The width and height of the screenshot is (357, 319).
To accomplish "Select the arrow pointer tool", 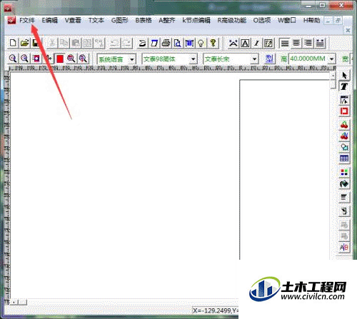I will pyautogui.click(x=344, y=76).
